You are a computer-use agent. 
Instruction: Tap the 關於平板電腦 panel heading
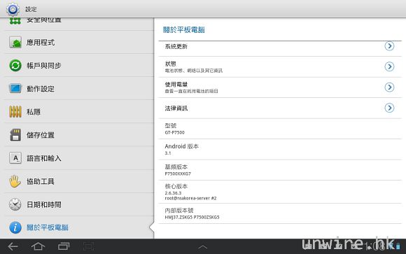pos(184,30)
